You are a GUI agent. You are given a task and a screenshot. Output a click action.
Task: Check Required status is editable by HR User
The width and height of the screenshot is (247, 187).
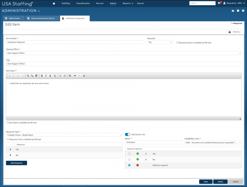[177, 42]
